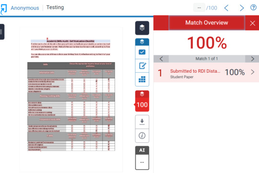This screenshot has width=259, height=173.
Task: Click the large 100% similarity figure
Action: (207, 43)
